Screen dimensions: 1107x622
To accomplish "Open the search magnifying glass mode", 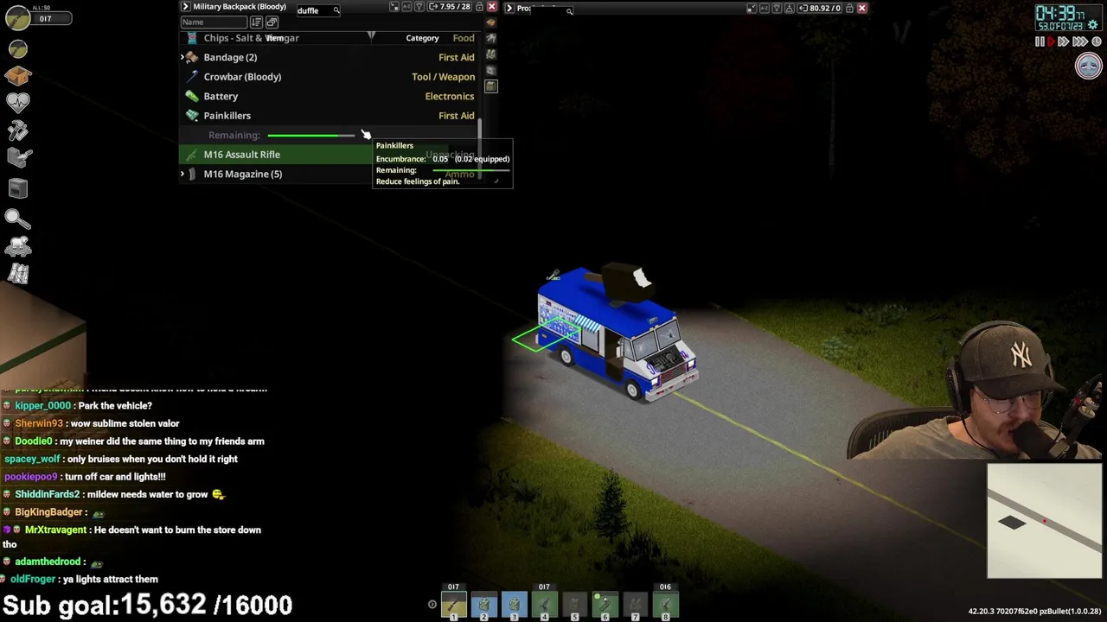I will pos(18,219).
